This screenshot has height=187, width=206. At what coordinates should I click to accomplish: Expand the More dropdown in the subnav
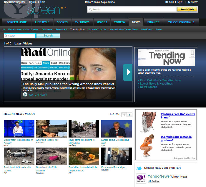[x=159, y=29]
